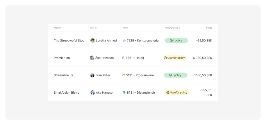The width and height of the screenshot is (266, 125).
Task: Click the Belopp column header
Action: 209,28
